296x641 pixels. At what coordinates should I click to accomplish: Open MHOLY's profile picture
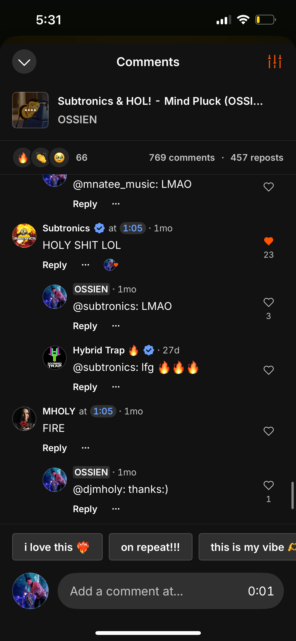point(24,419)
